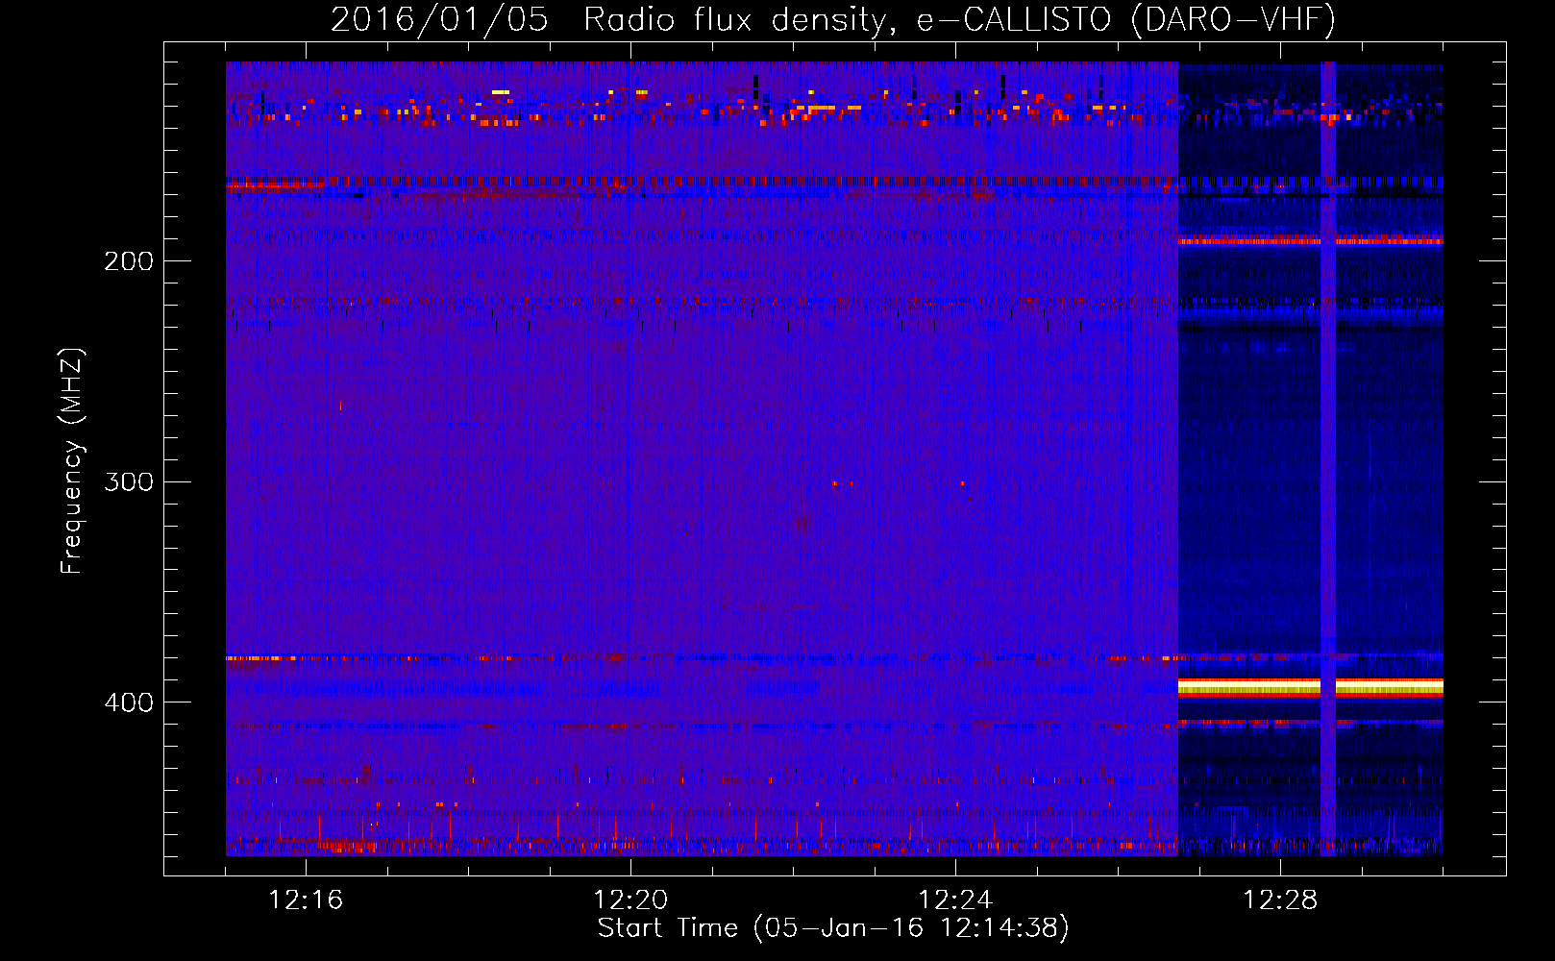Viewport: 1555px width, 961px height.
Task: Click the 12:16 time tick label
Action: [x=306, y=900]
